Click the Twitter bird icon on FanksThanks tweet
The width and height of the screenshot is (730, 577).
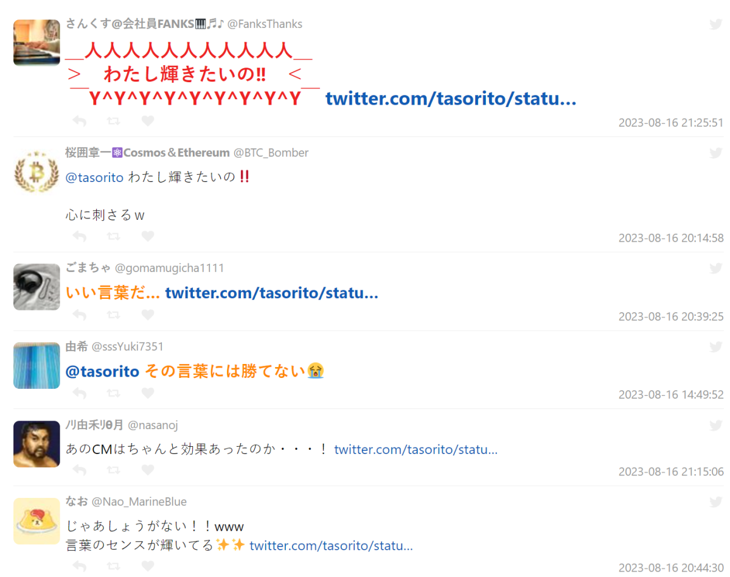[716, 24]
